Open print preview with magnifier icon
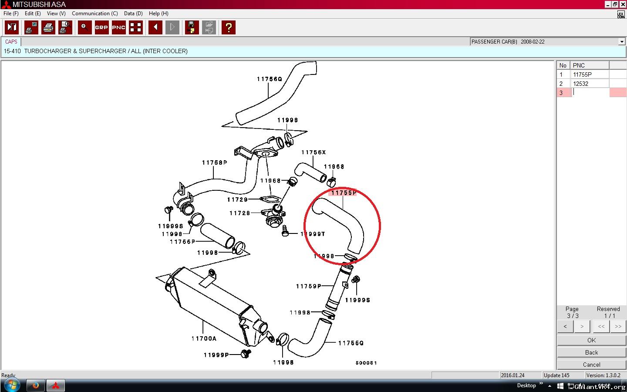 pos(65,27)
